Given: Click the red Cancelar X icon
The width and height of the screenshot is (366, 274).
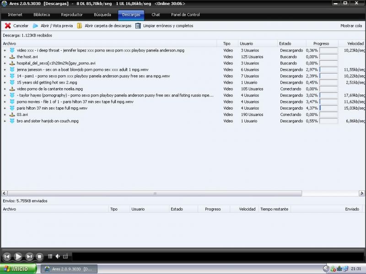Looking at the screenshot, I should point(8,26).
